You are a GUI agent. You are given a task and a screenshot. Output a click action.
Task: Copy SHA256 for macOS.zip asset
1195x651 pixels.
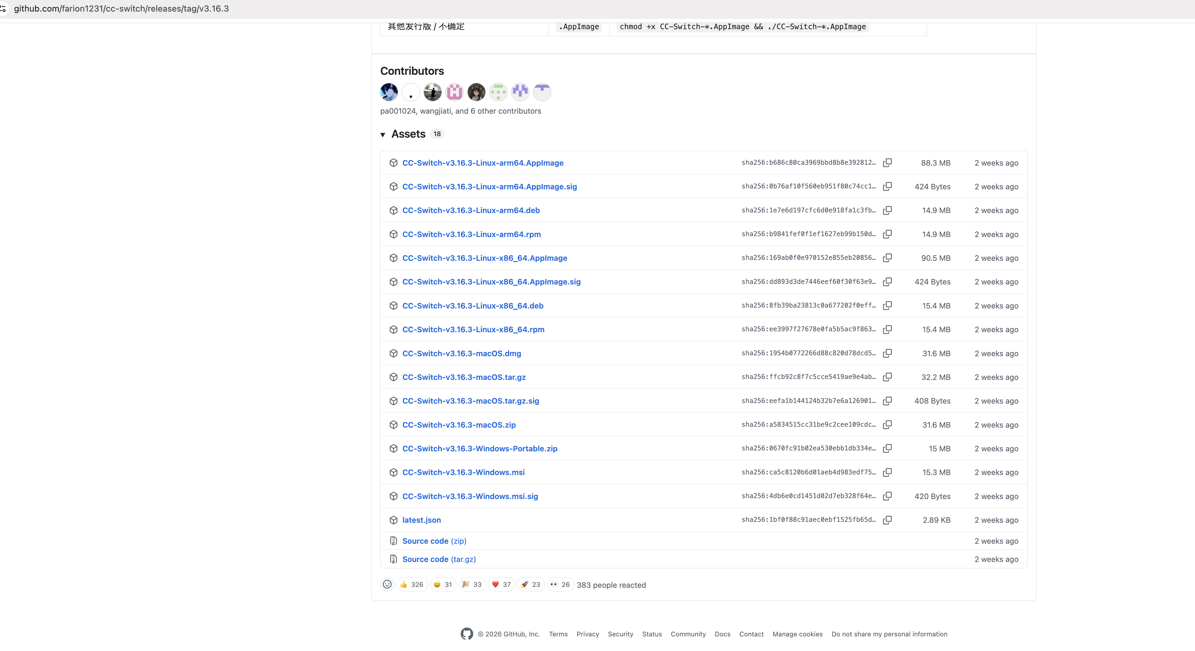pyautogui.click(x=887, y=425)
